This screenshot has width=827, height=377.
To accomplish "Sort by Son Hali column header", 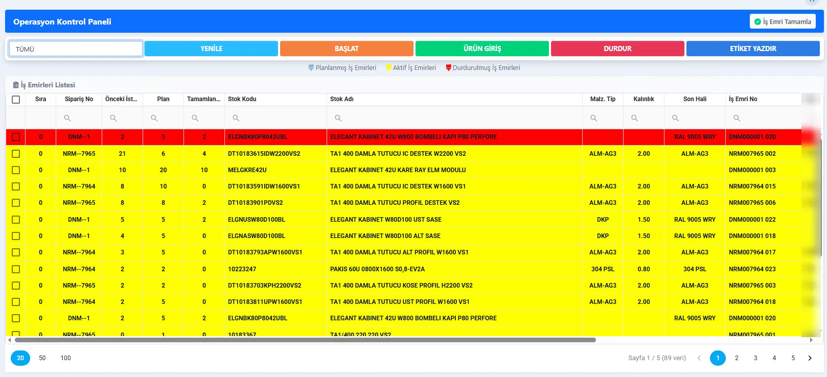I will tap(695, 99).
